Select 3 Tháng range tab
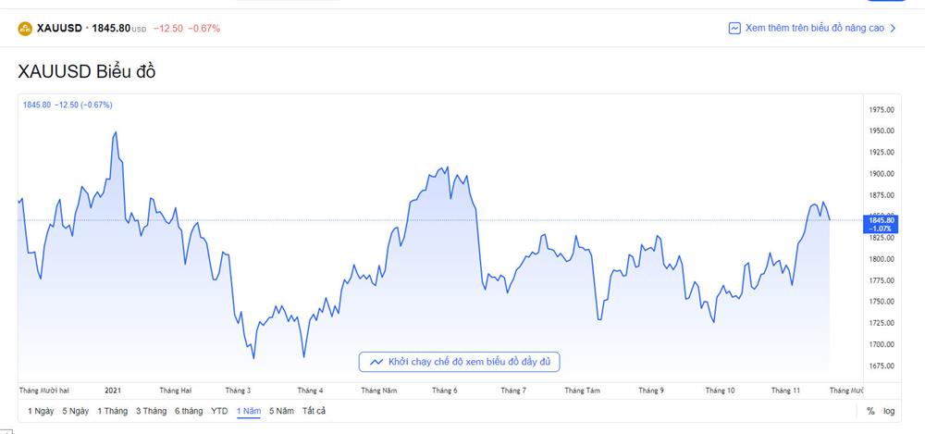This screenshot has width=925, height=434. tap(151, 411)
